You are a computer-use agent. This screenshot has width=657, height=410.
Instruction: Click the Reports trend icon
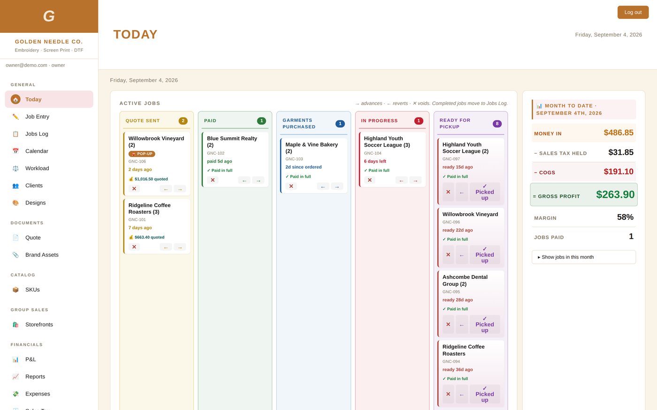[15, 377]
